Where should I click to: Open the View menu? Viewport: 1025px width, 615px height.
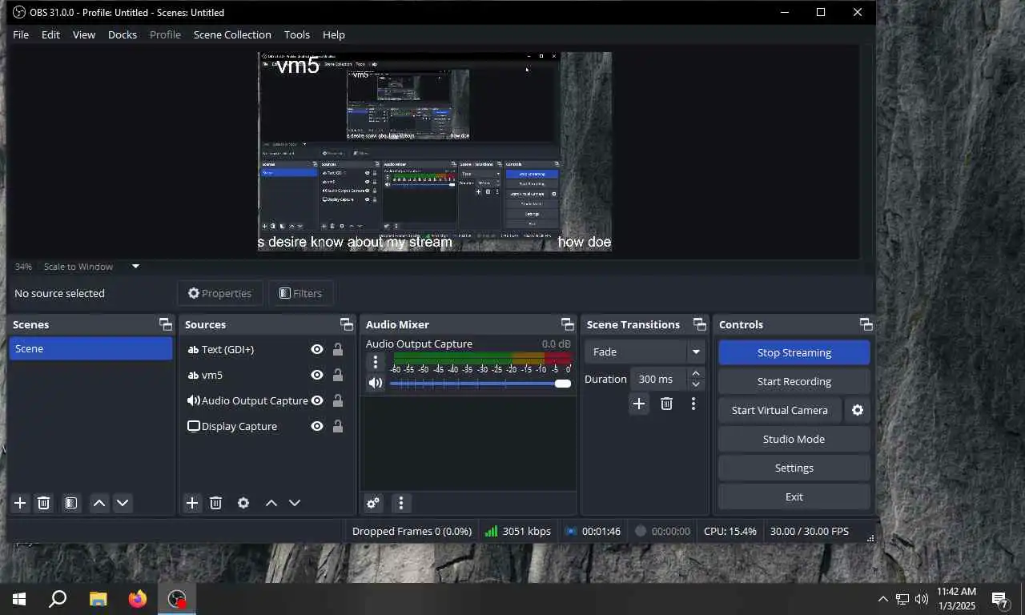[x=84, y=34]
